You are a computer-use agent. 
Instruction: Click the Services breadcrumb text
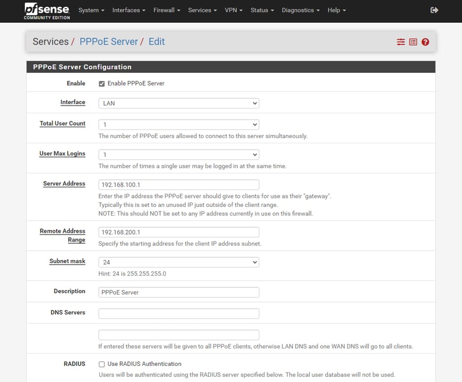pos(50,42)
